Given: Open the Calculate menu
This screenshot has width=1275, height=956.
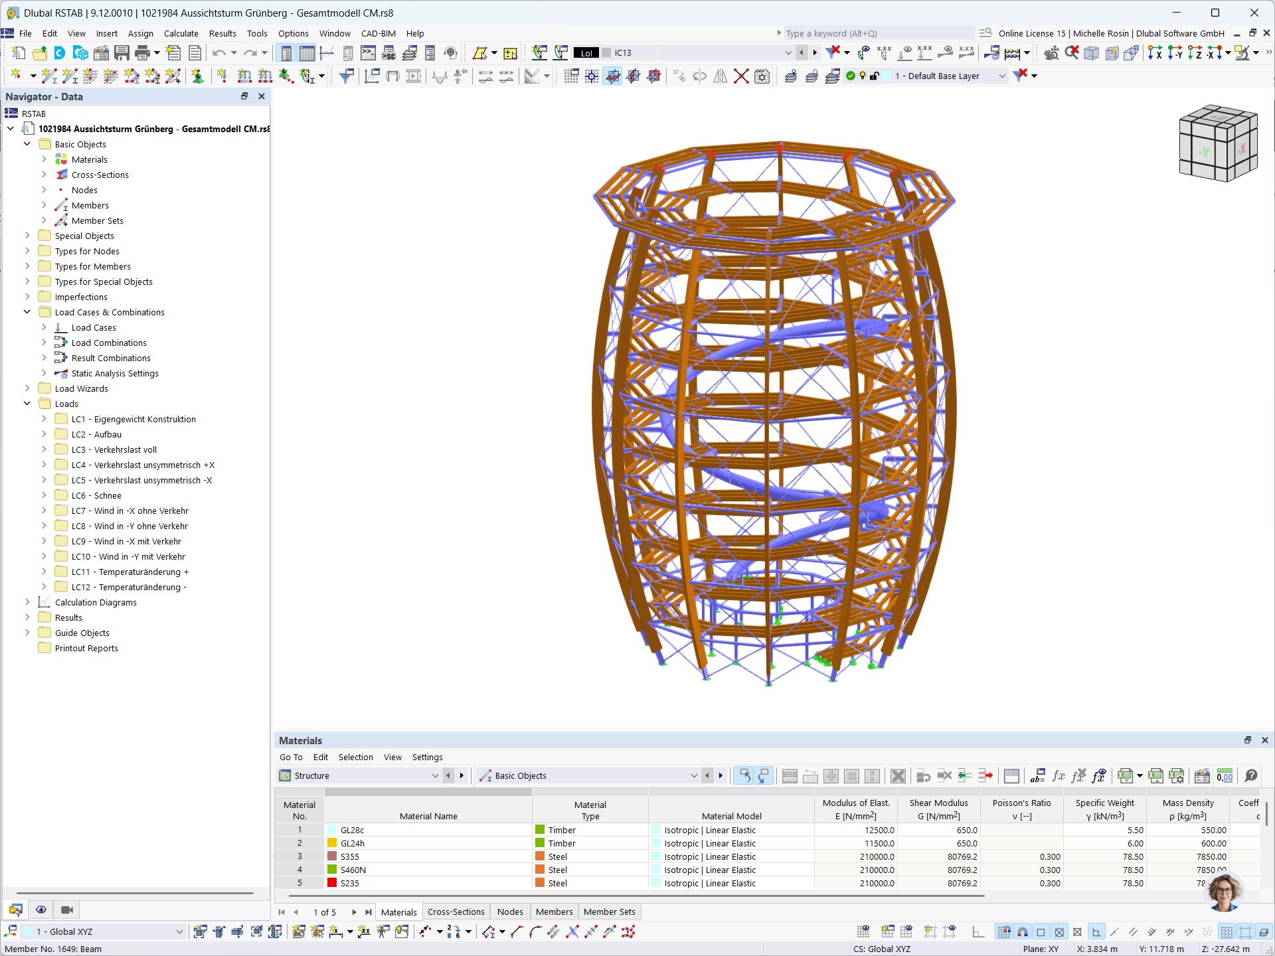Looking at the screenshot, I should click(181, 33).
